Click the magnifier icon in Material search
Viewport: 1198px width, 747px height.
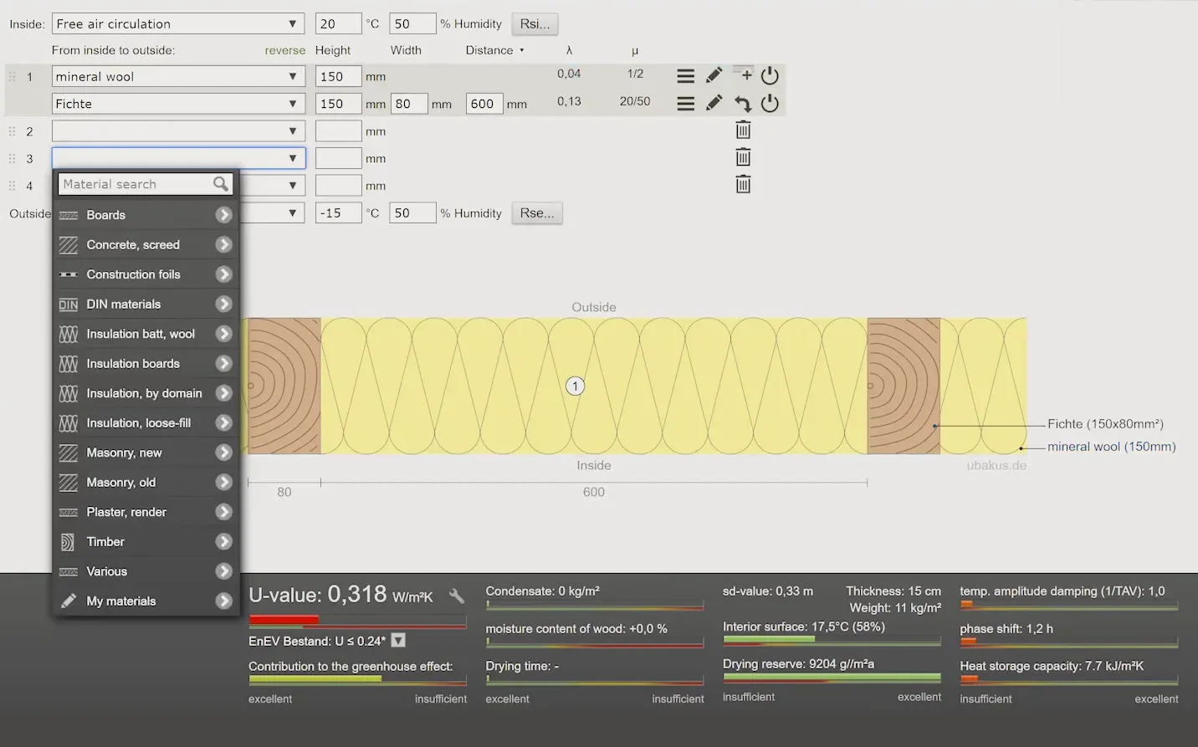pyautogui.click(x=220, y=184)
